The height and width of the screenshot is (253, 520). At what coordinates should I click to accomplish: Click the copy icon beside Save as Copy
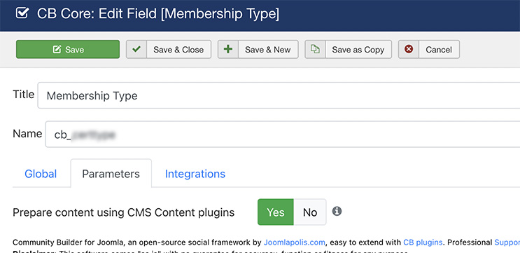tap(315, 50)
